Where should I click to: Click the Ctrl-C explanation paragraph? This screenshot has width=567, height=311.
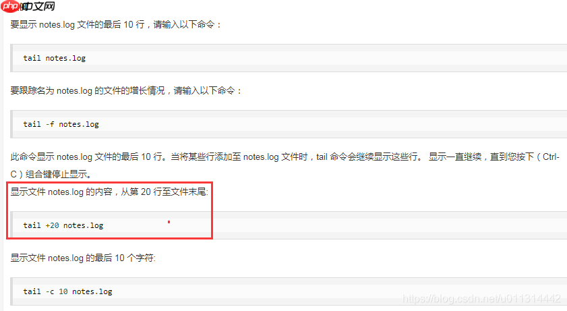[285, 165]
